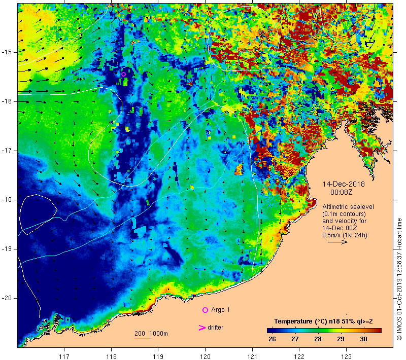Click the '0.5m/s (1kt 24h)' text
The height and width of the screenshot is (360, 406).
click(345, 235)
